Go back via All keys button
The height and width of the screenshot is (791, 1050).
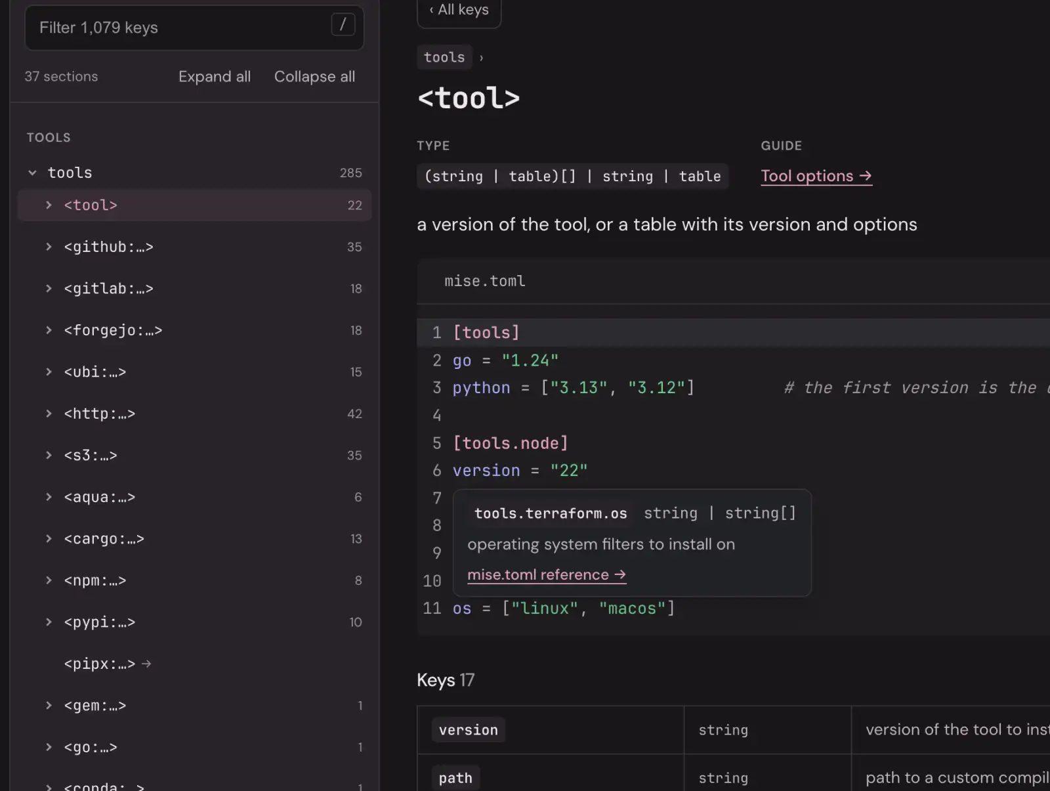(x=459, y=11)
